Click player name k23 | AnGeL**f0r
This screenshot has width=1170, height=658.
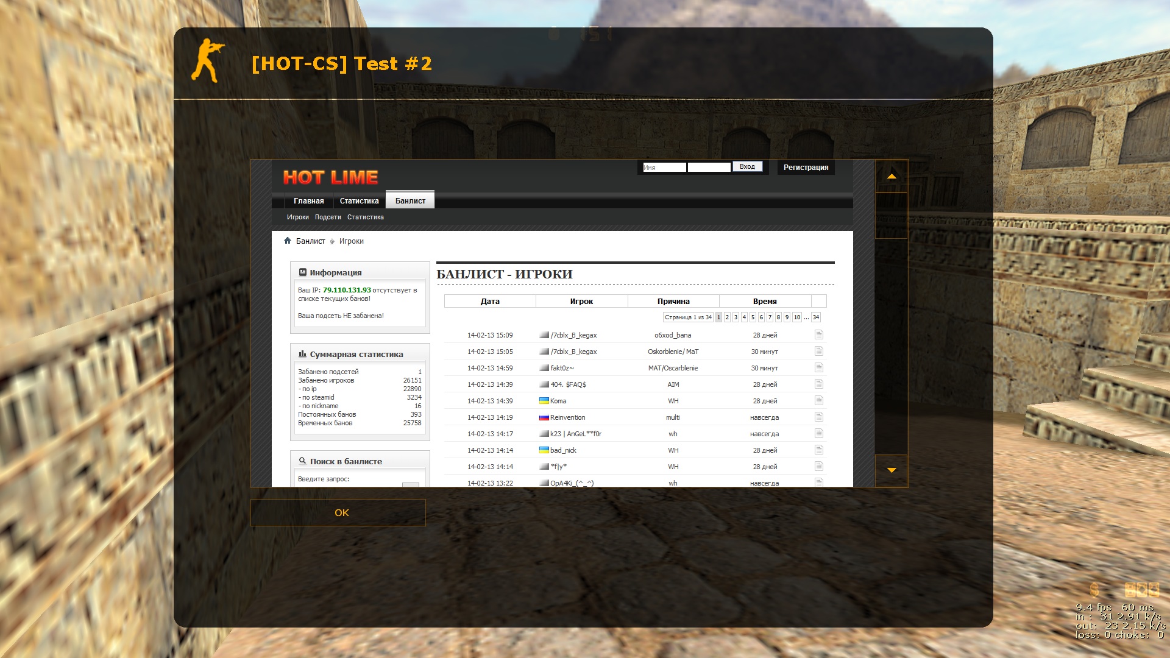[x=576, y=434]
